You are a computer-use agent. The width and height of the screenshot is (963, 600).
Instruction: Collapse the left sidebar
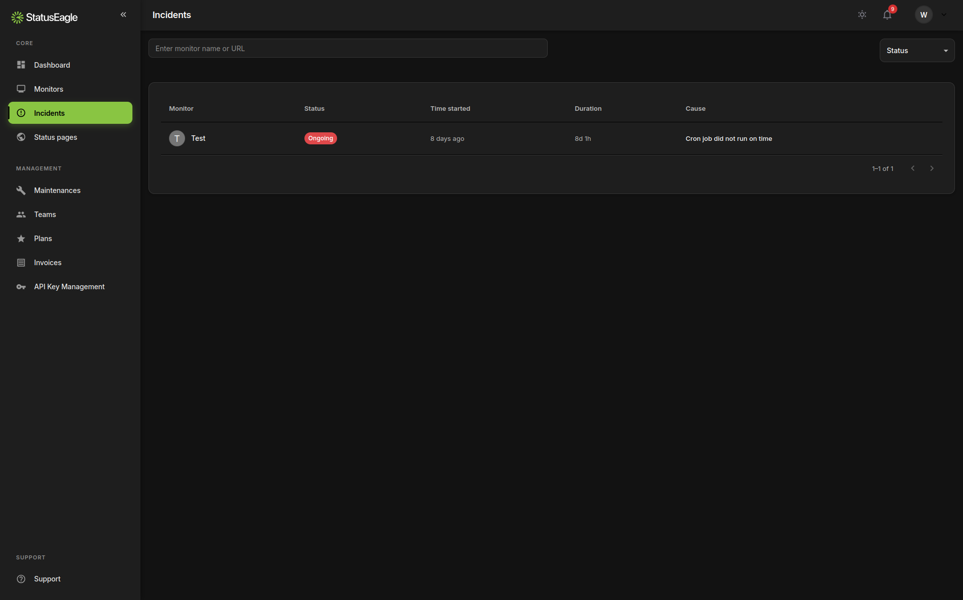click(x=123, y=15)
